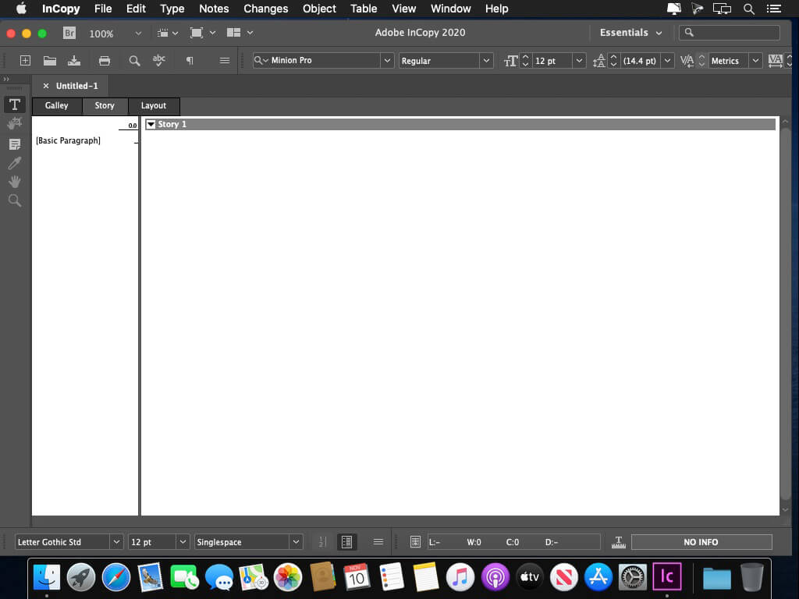Activate the Hand tool
The height and width of the screenshot is (599, 799).
tap(14, 181)
